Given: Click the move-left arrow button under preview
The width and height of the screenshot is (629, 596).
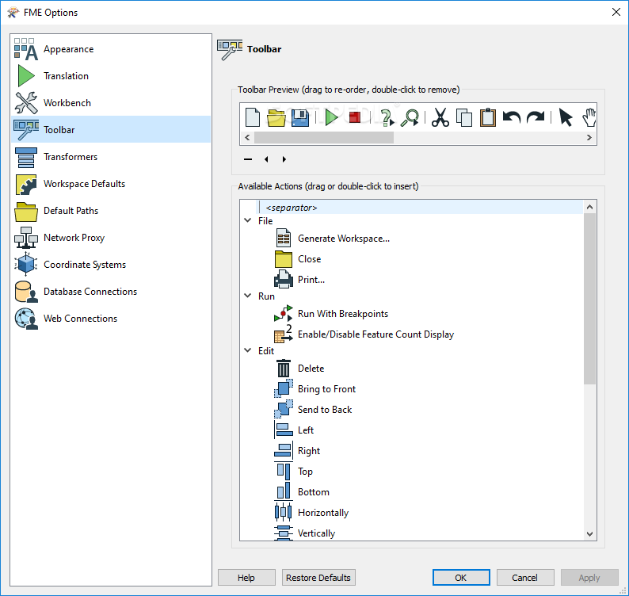Looking at the screenshot, I should pyautogui.click(x=266, y=159).
